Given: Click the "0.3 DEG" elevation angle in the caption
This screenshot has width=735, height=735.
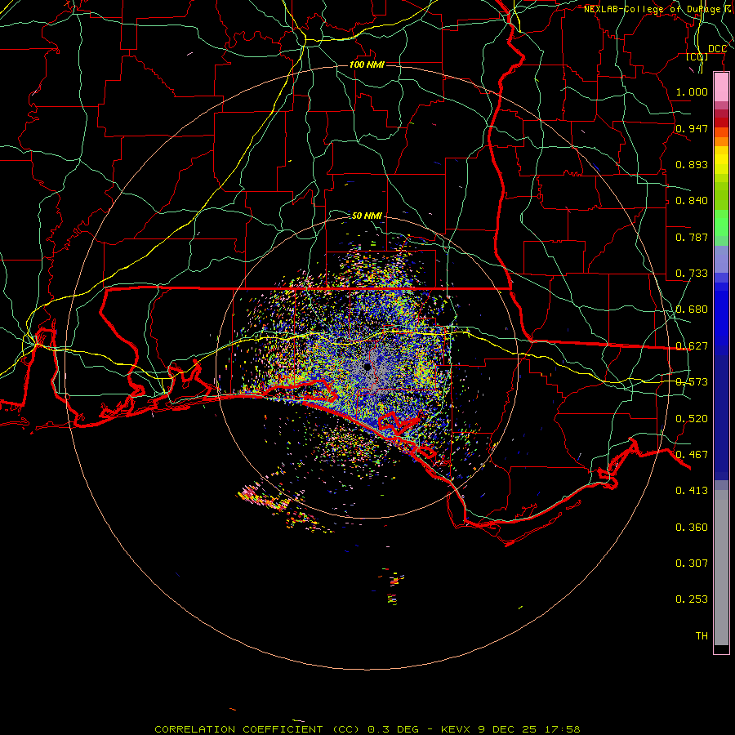Looking at the screenshot, I should pyautogui.click(x=394, y=729).
